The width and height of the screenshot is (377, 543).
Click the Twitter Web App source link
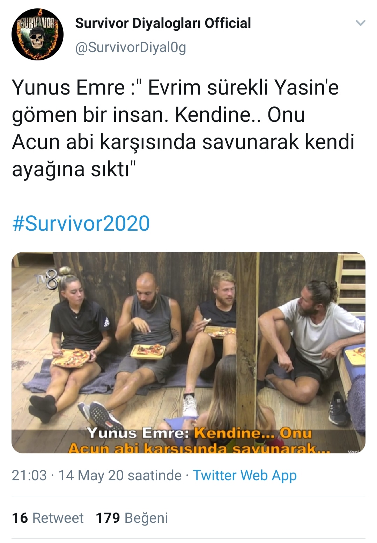click(245, 475)
